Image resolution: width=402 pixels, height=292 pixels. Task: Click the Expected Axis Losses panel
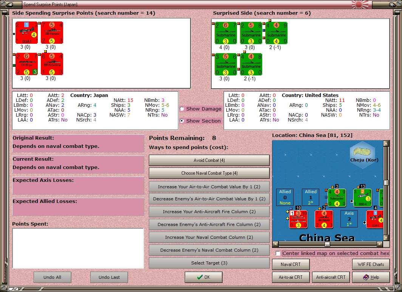[x=78, y=185]
